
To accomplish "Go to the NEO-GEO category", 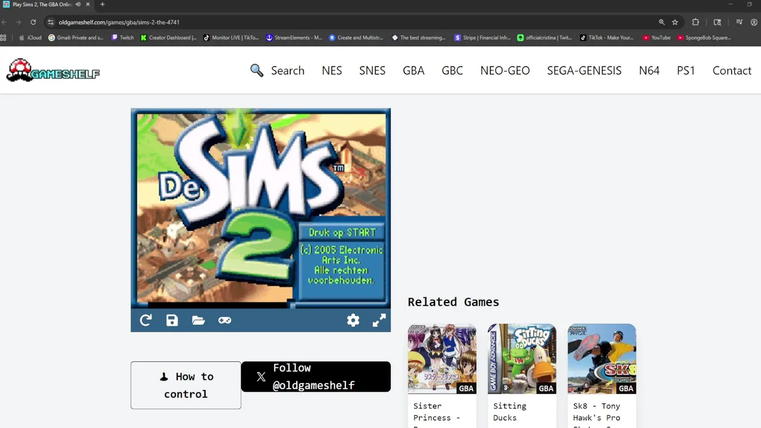I will coord(505,70).
